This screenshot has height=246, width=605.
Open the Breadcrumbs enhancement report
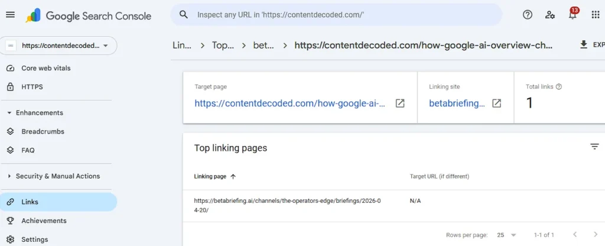[43, 131]
